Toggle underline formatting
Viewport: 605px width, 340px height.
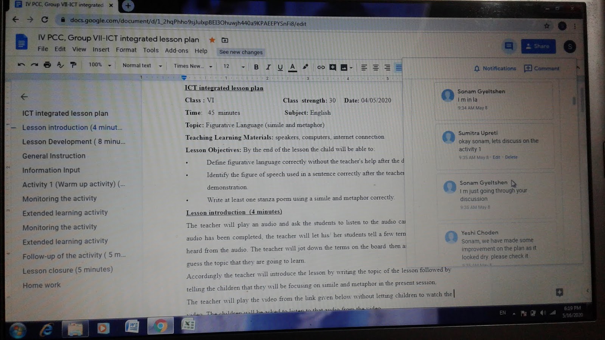pos(280,67)
